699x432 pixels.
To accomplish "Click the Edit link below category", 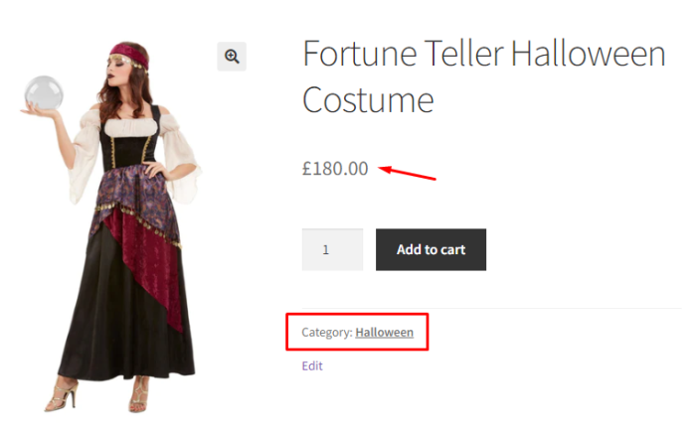I will (x=312, y=365).
